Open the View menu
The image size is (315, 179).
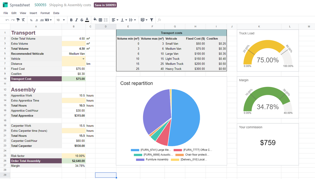23,13
